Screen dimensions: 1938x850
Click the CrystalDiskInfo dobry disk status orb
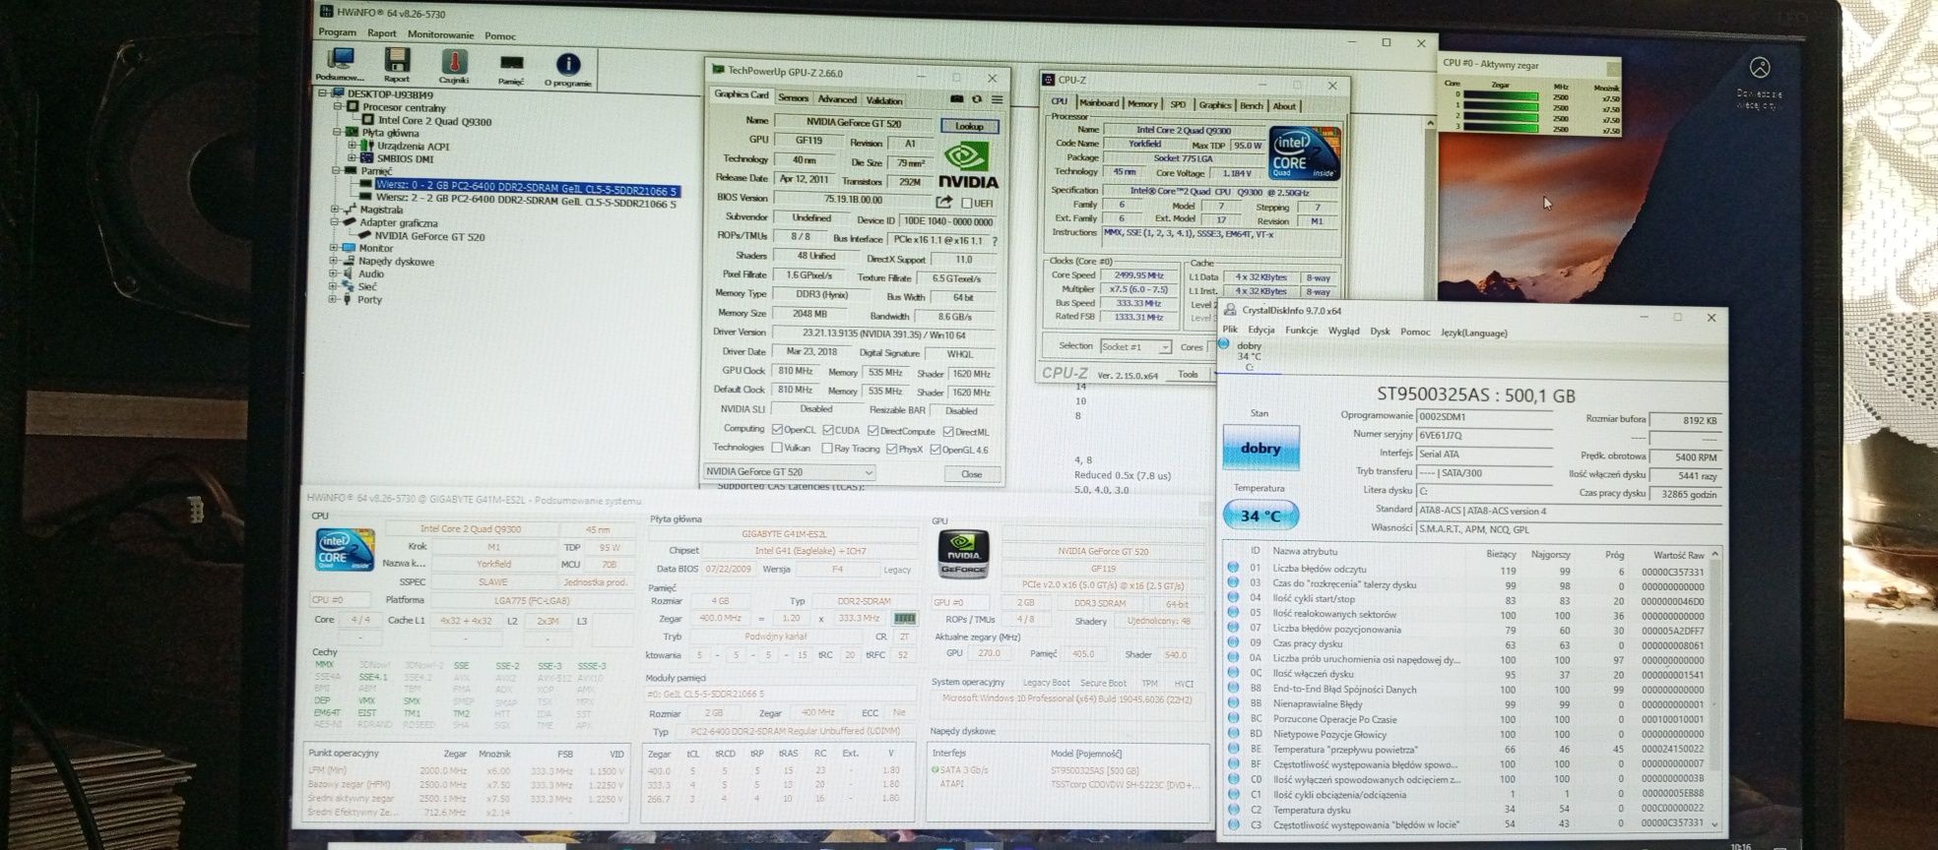coord(1223,344)
